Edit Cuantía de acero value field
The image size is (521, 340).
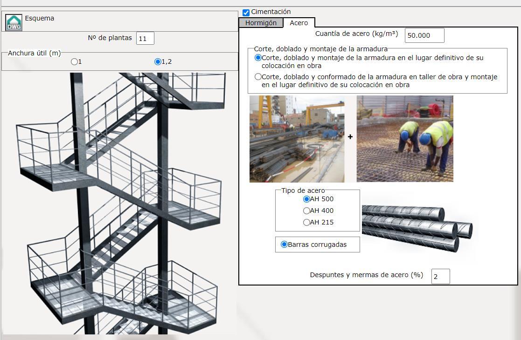424,35
